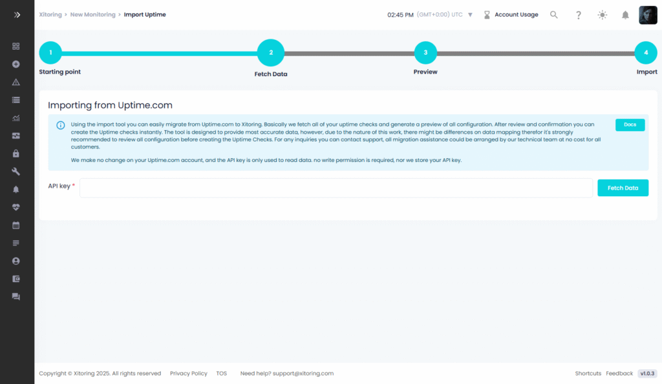Screen dimensions: 662x384
Task: Open user avatar profile menu
Action: point(648,15)
